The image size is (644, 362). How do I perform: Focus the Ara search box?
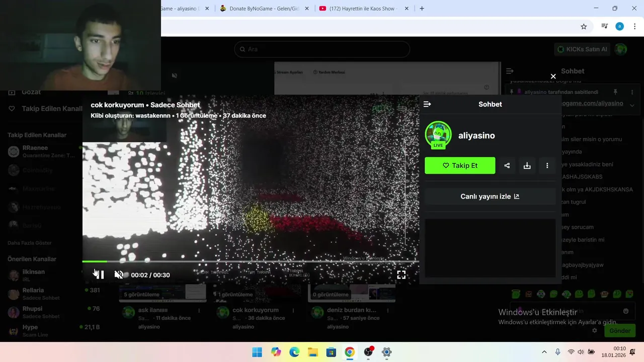(322, 49)
